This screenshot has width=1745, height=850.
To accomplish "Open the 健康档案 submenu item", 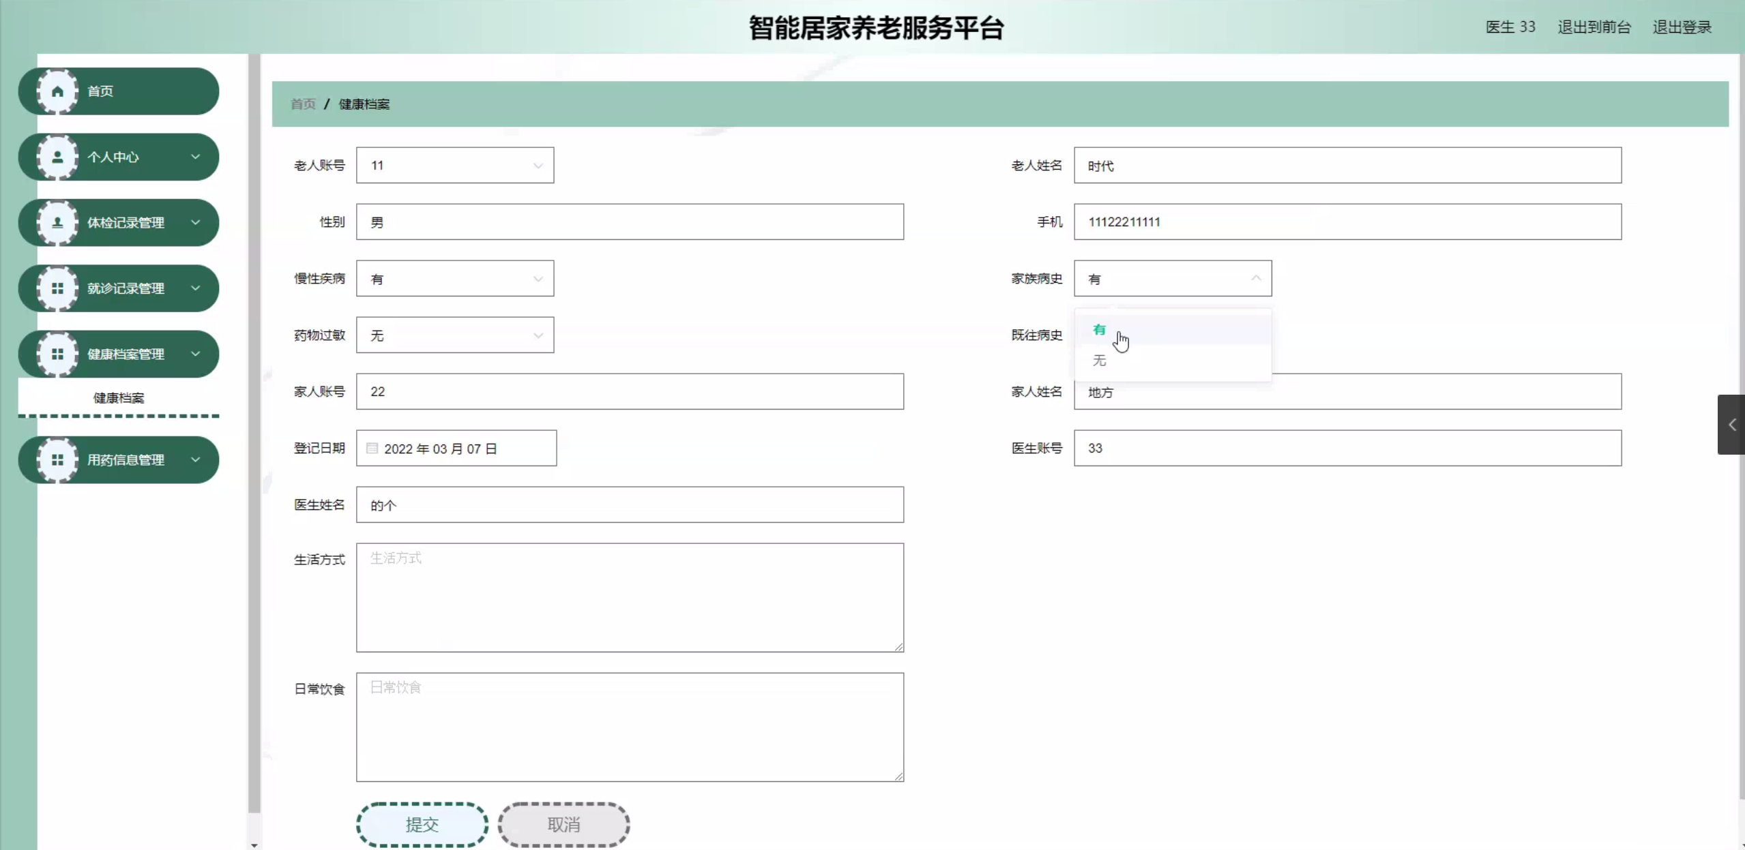I will [119, 398].
